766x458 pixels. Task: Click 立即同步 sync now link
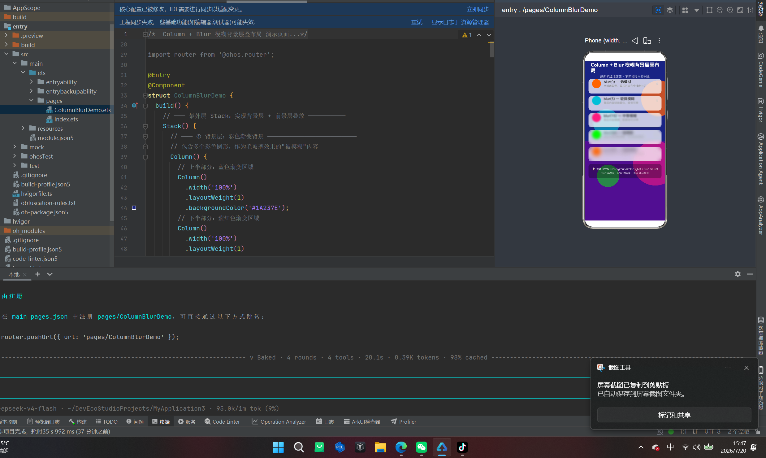tap(478, 9)
